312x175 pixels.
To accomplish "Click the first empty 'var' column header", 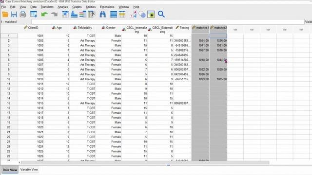I will 235,29.
